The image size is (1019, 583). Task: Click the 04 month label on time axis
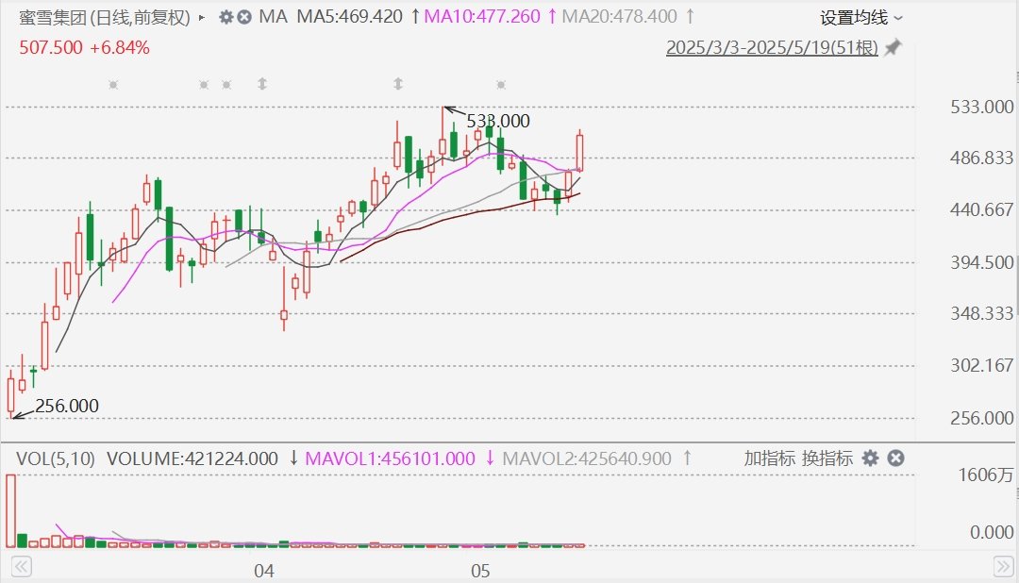(264, 572)
